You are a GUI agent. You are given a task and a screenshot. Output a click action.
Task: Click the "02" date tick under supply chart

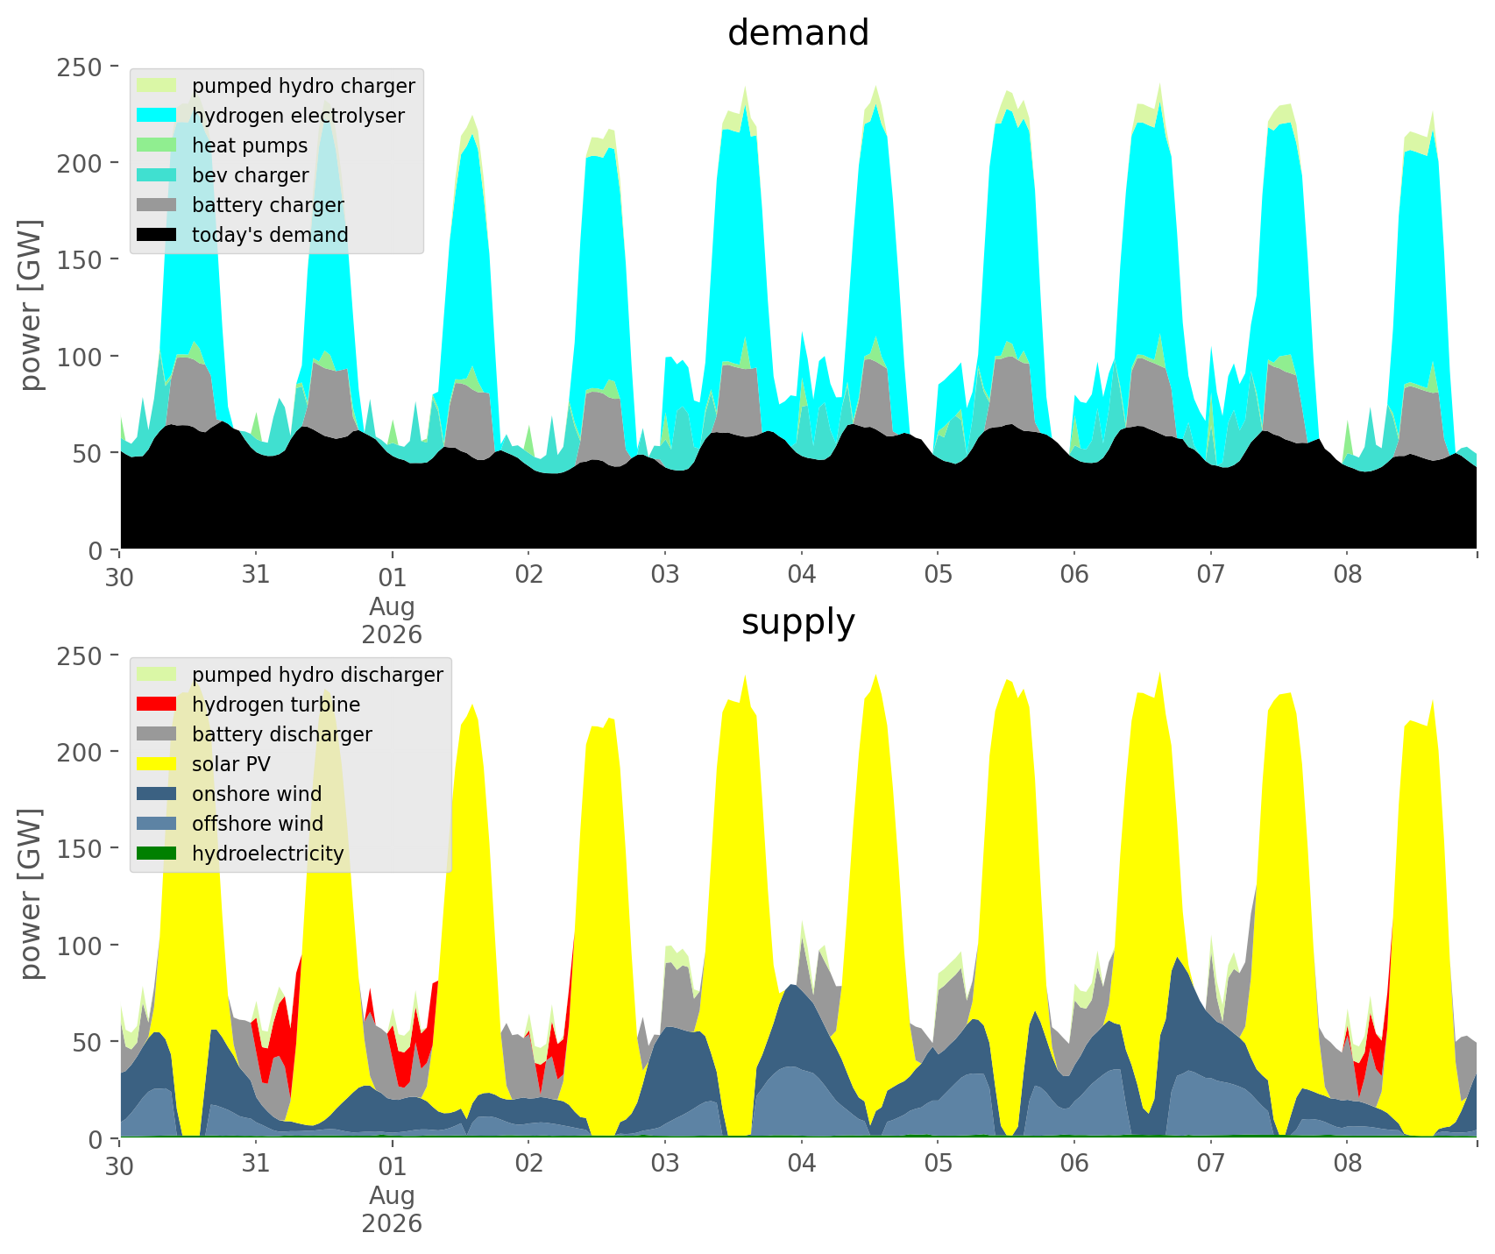[528, 1165]
